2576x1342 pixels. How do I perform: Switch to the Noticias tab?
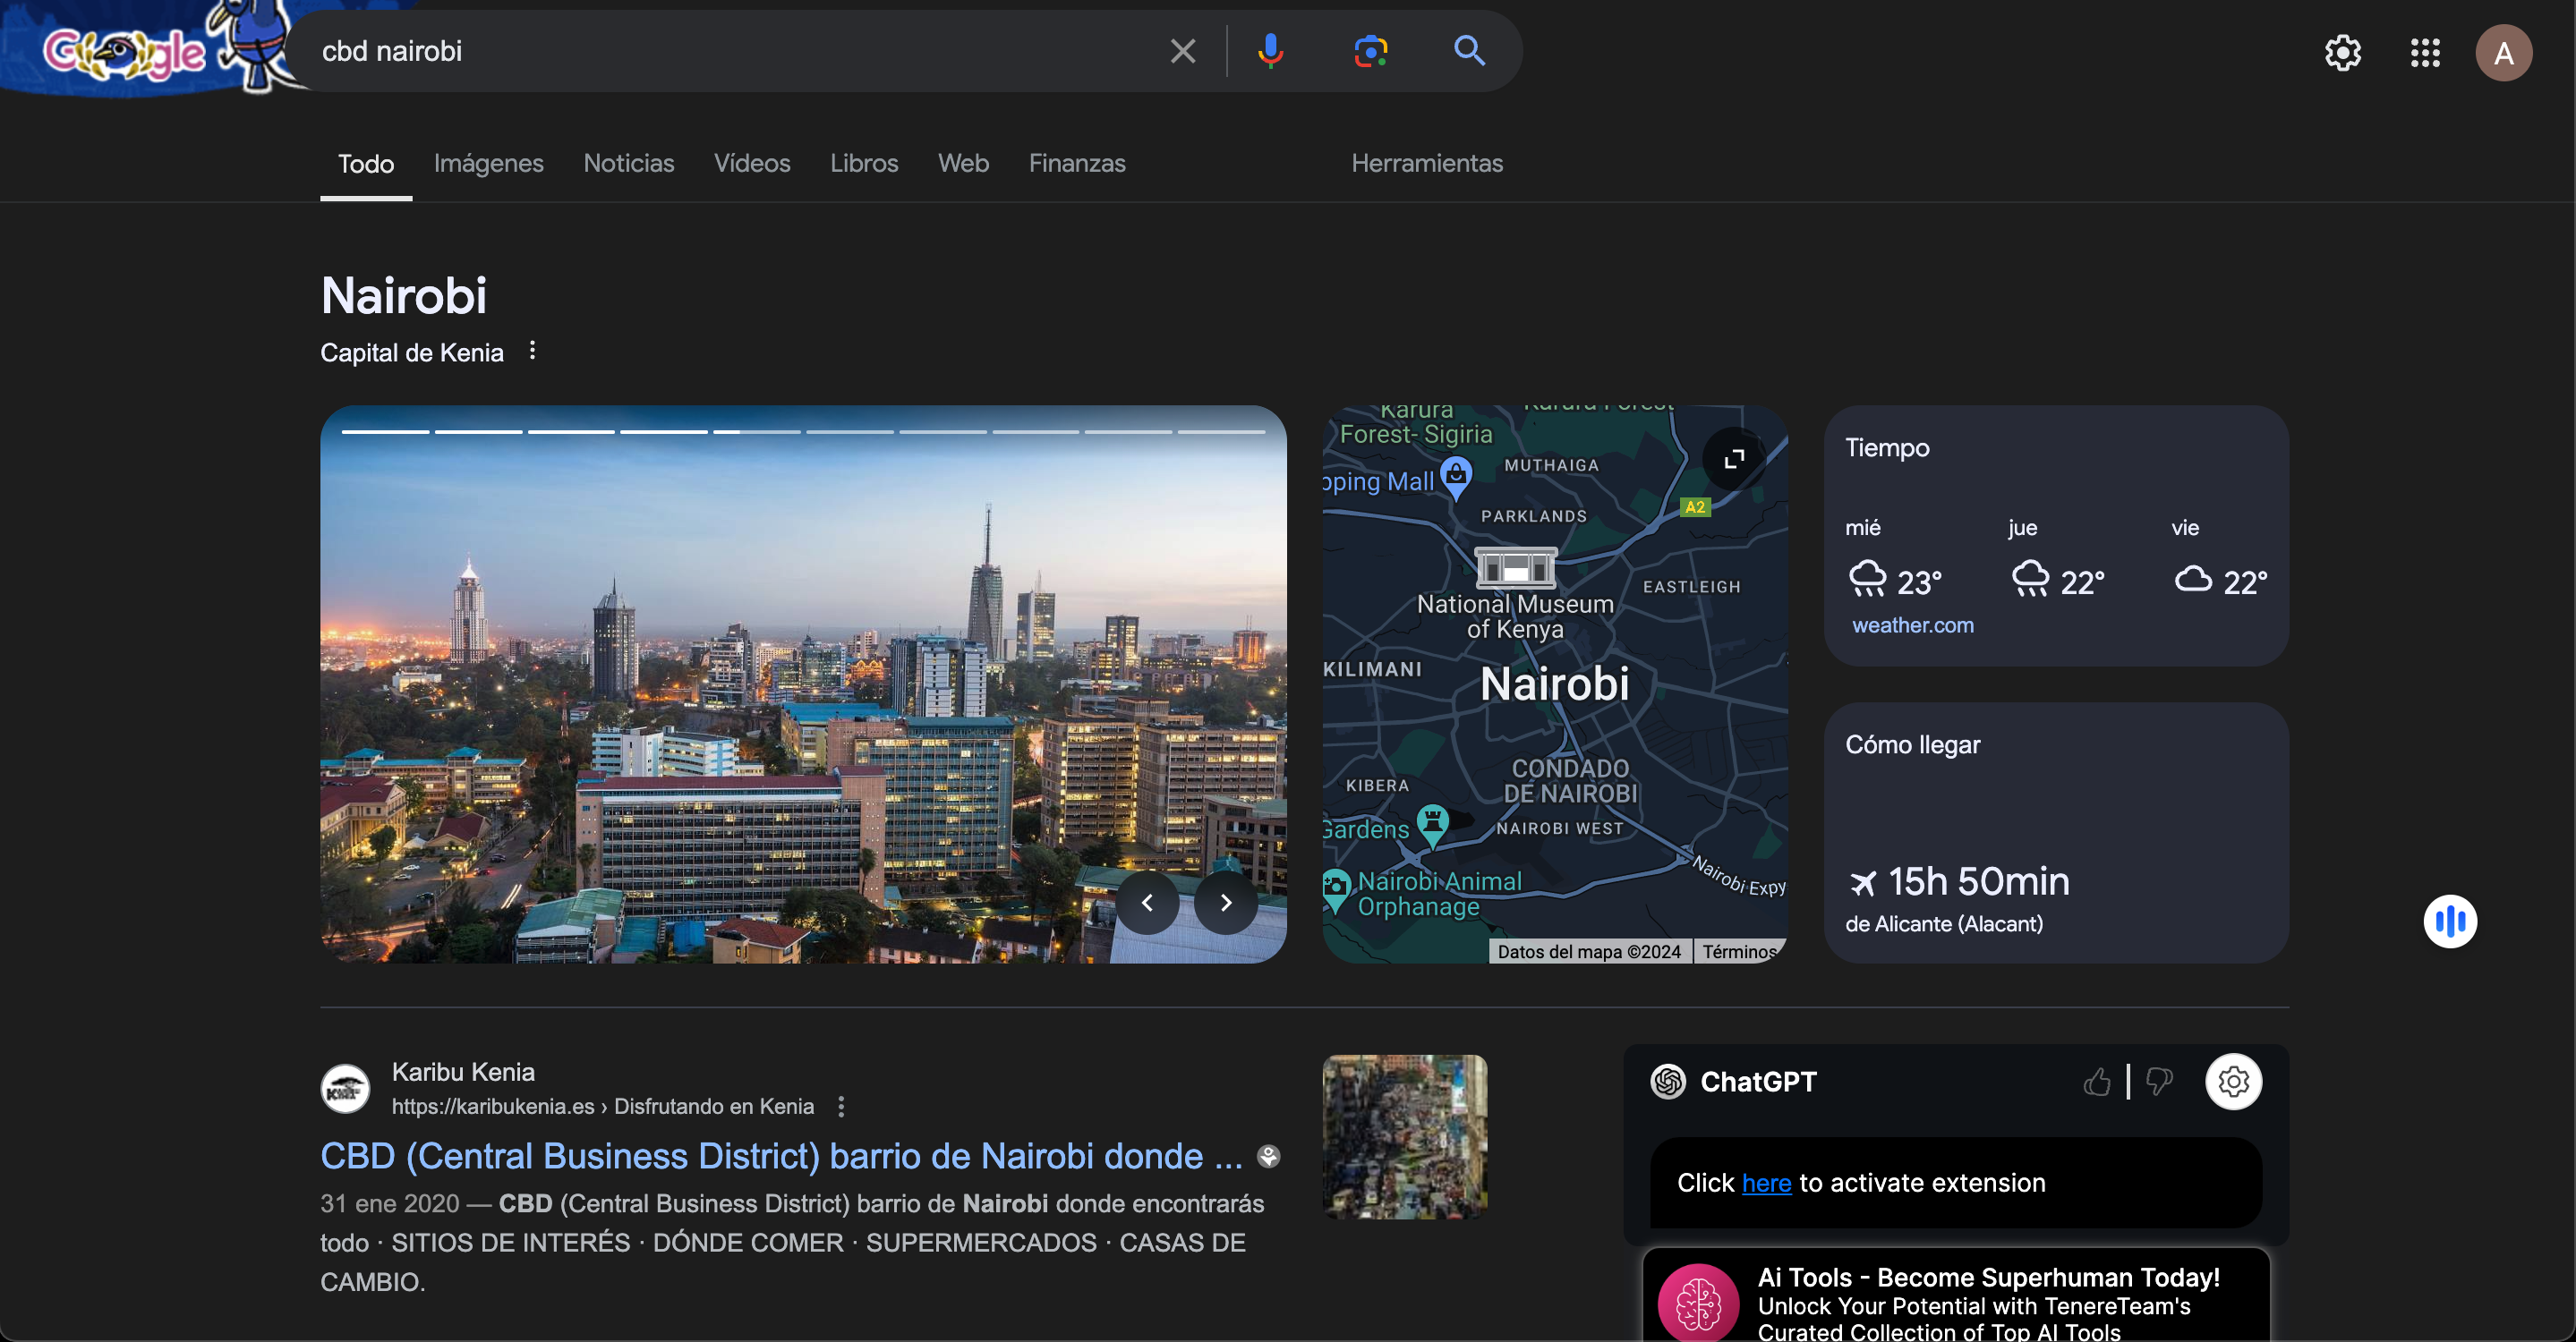coord(628,163)
